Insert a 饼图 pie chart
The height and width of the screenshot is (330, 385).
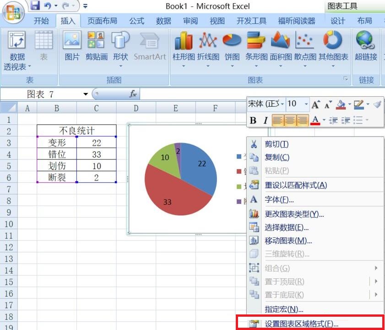232,49
